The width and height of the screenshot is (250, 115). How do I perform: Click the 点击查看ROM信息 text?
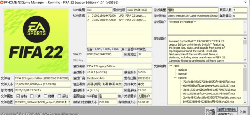pos(134,49)
